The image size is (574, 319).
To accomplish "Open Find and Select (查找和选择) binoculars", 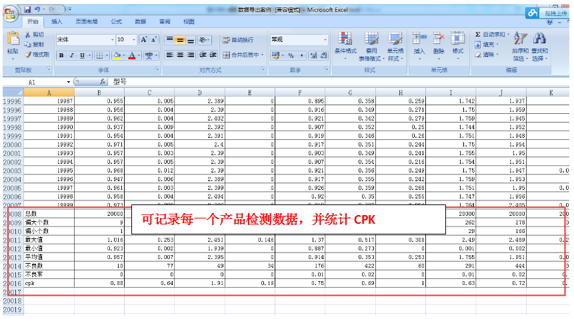I will 539,39.
